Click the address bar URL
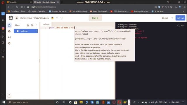This screenshot has height=105, width=187. pyautogui.click(x=44, y=7)
